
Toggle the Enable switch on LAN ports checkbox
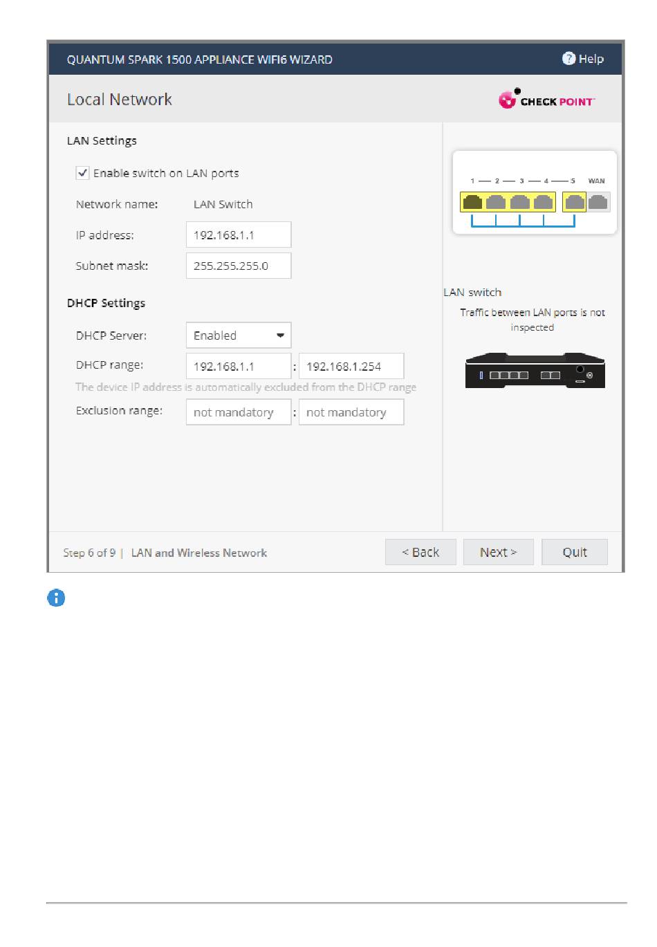pos(82,173)
